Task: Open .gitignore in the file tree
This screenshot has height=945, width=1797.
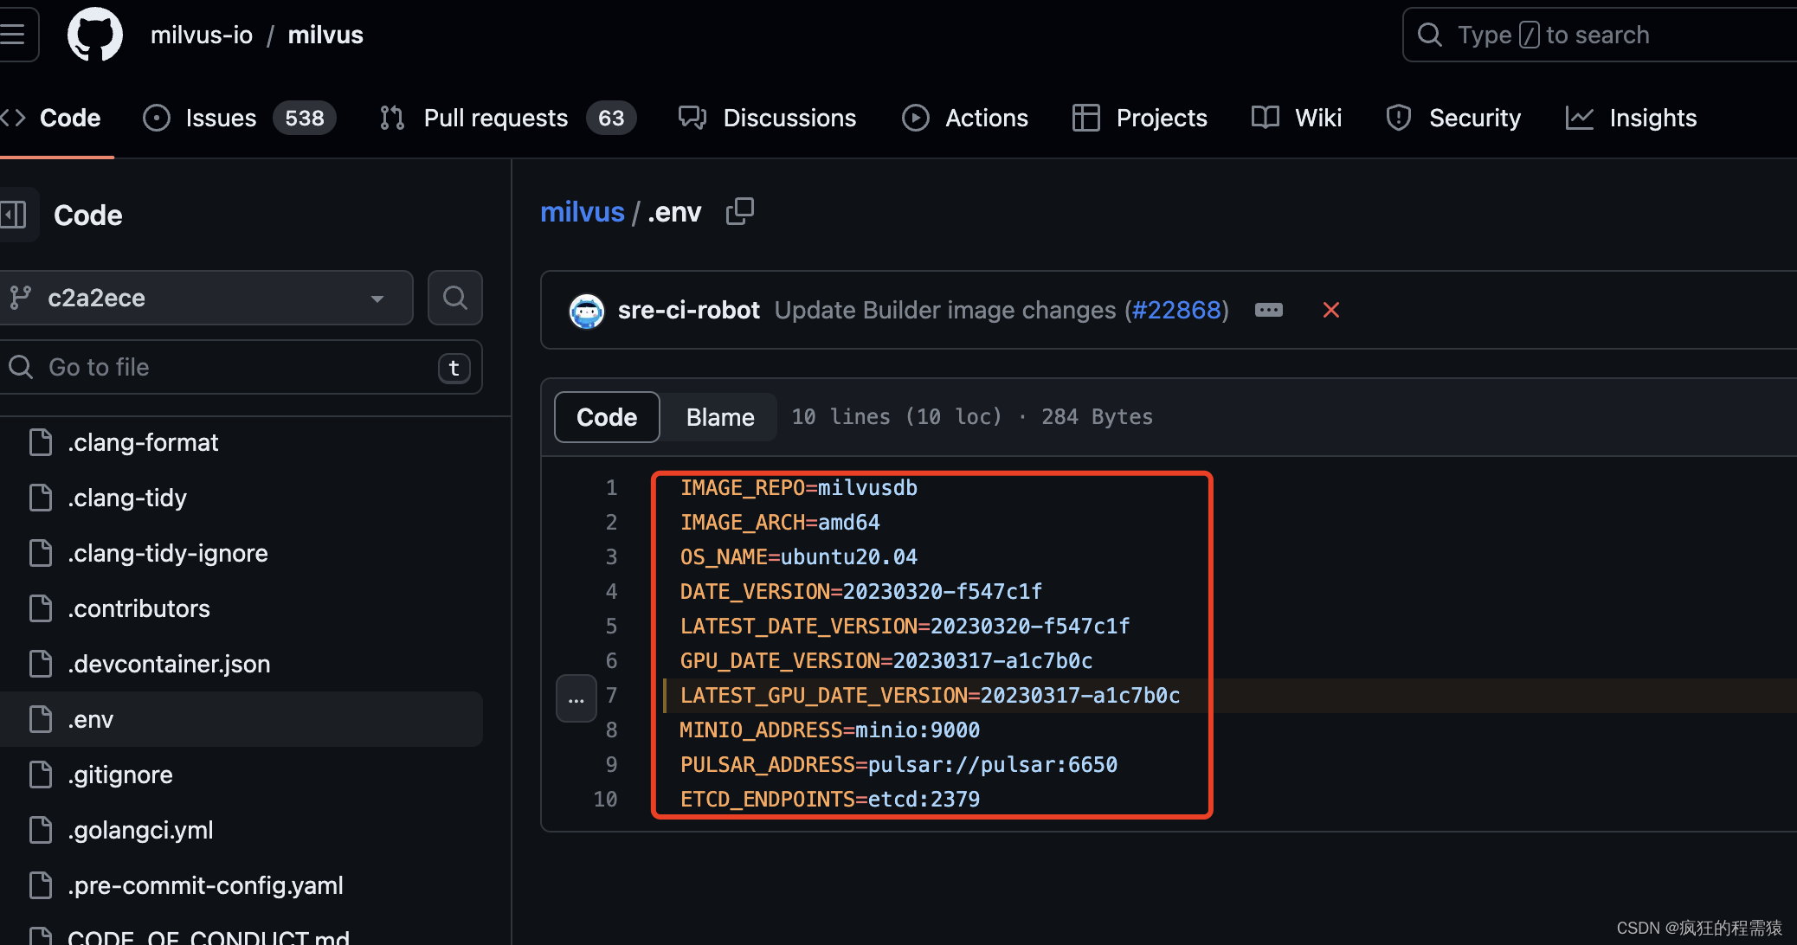Action: coord(120,775)
